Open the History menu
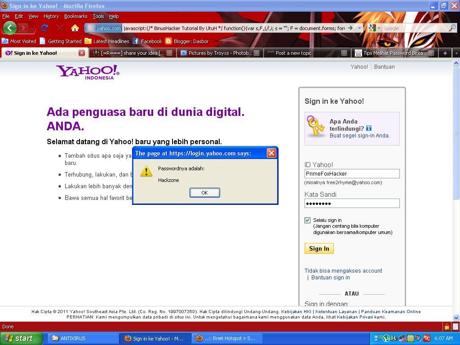Screen dimensions: 460x345 [x=51, y=17]
